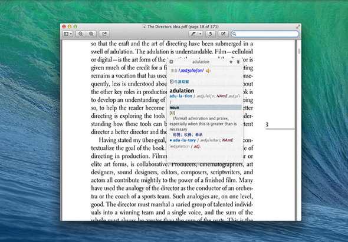Image resolution: width=348 pixels, height=242 pixels.
Task: Click the line 'tra or the coach of a sports team'
Action: pyautogui.click(x=172, y=196)
